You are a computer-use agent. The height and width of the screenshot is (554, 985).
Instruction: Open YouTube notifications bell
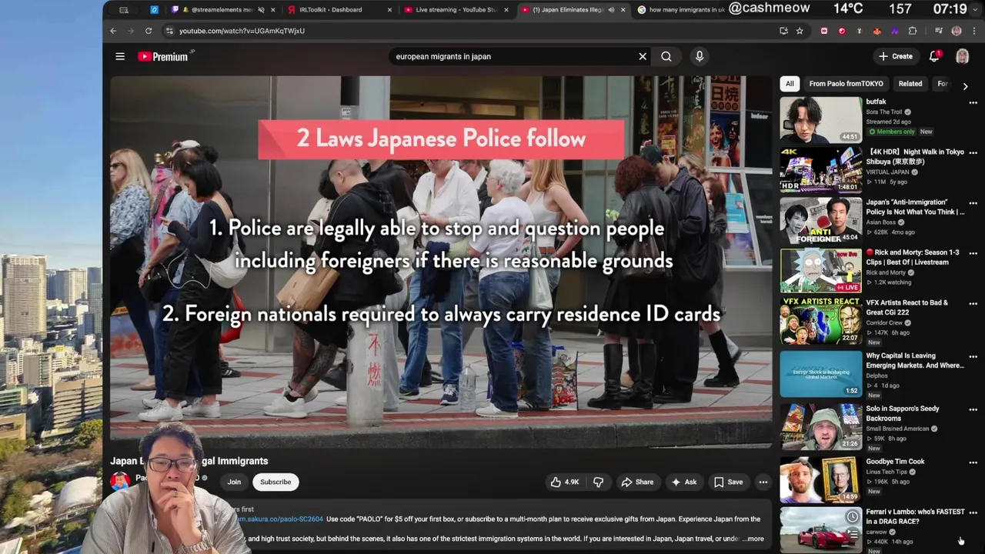tap(934, 56)
